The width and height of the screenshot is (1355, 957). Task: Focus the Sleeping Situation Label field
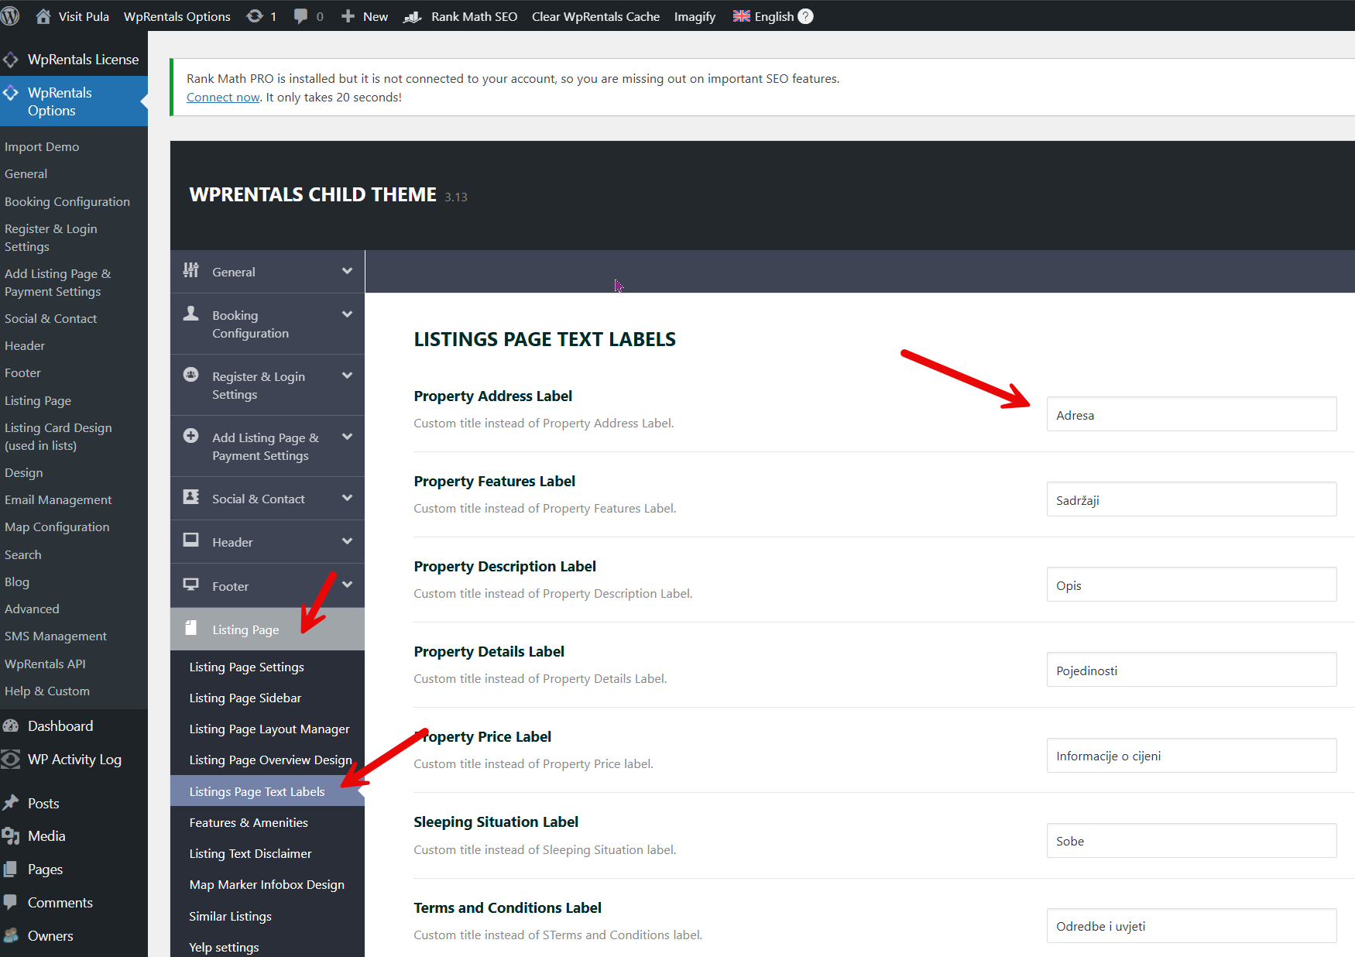click(1191, 841)
